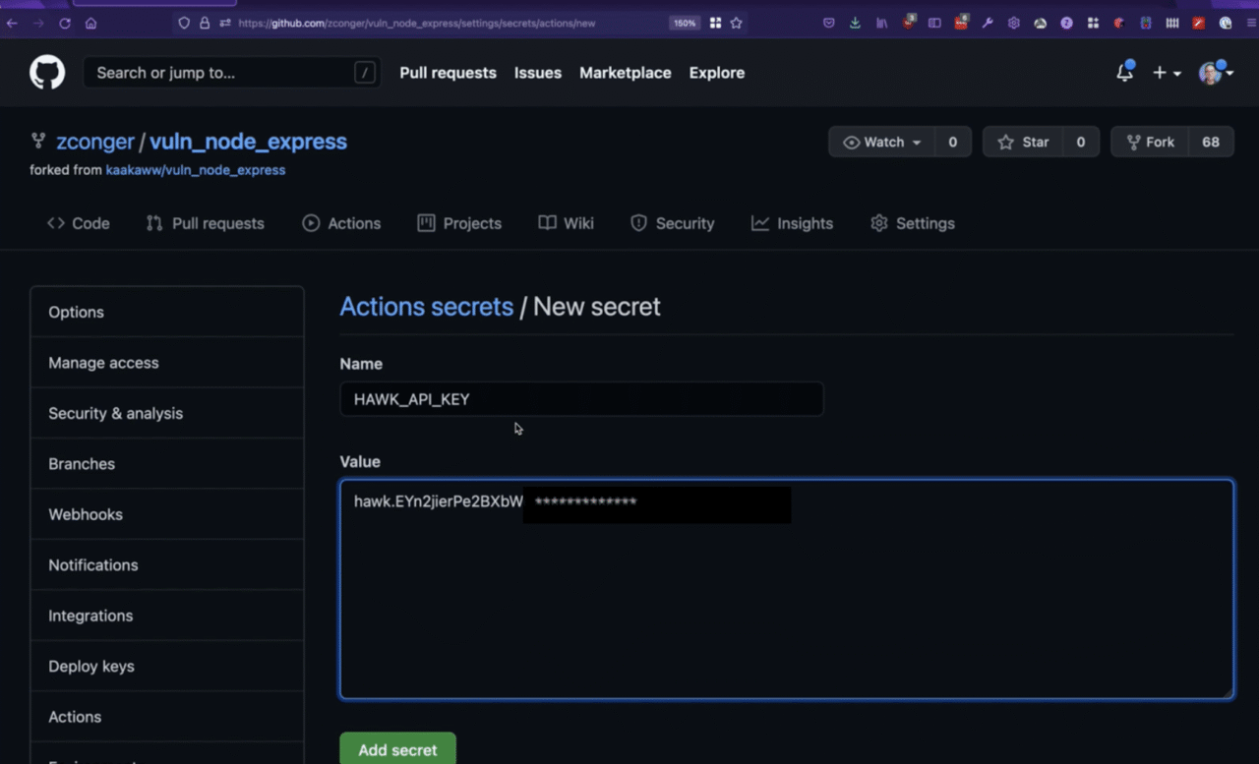
Task: Open the user avatar menu
Action: (x=1216, y=73)
